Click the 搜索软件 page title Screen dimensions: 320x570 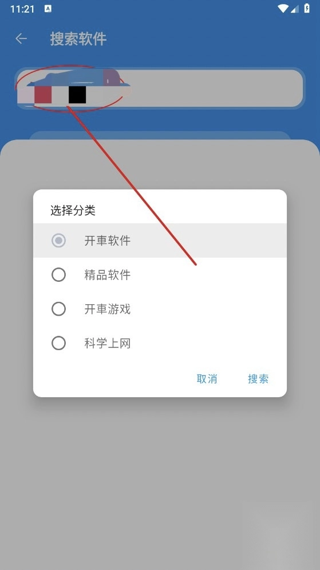[78, 39]
